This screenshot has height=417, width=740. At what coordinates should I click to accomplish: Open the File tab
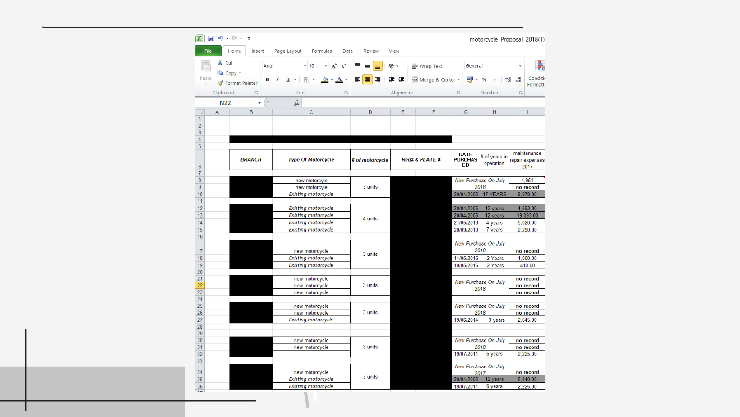[208, 51]
